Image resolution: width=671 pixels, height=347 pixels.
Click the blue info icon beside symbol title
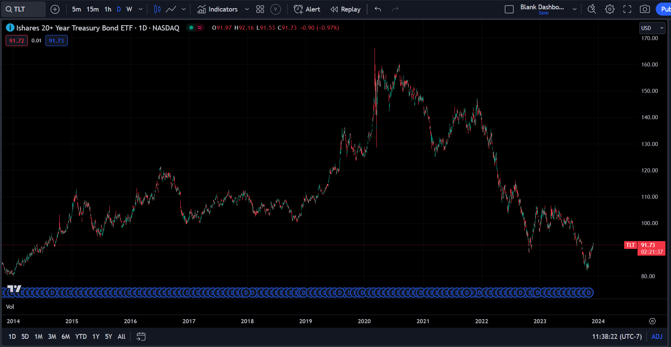click(x=10, y=28)
